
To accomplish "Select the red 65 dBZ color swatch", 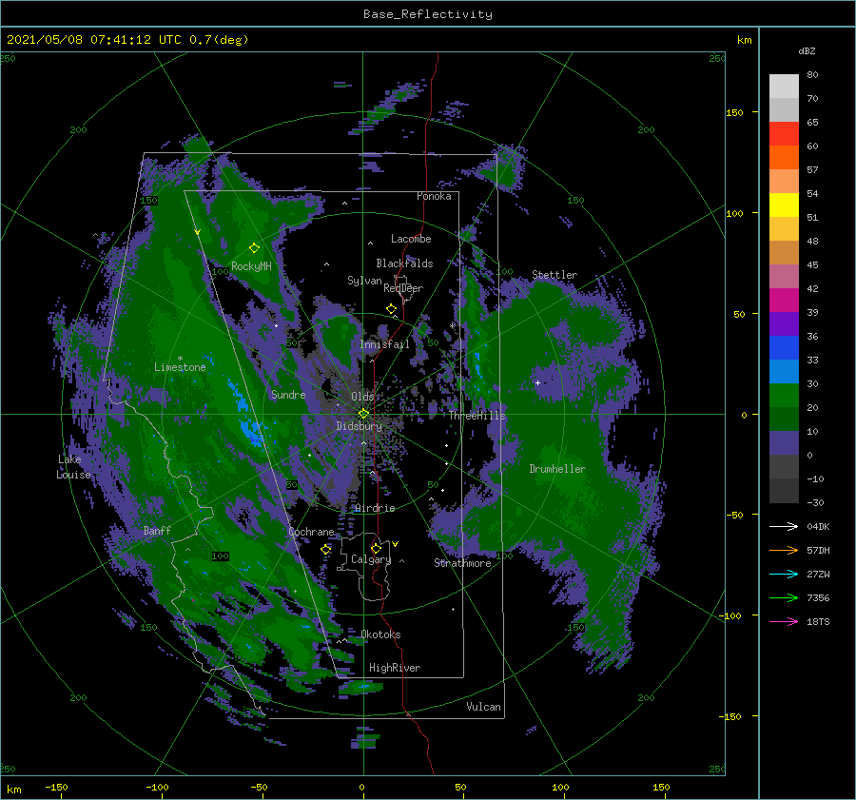I will click(x=784, y=133).
